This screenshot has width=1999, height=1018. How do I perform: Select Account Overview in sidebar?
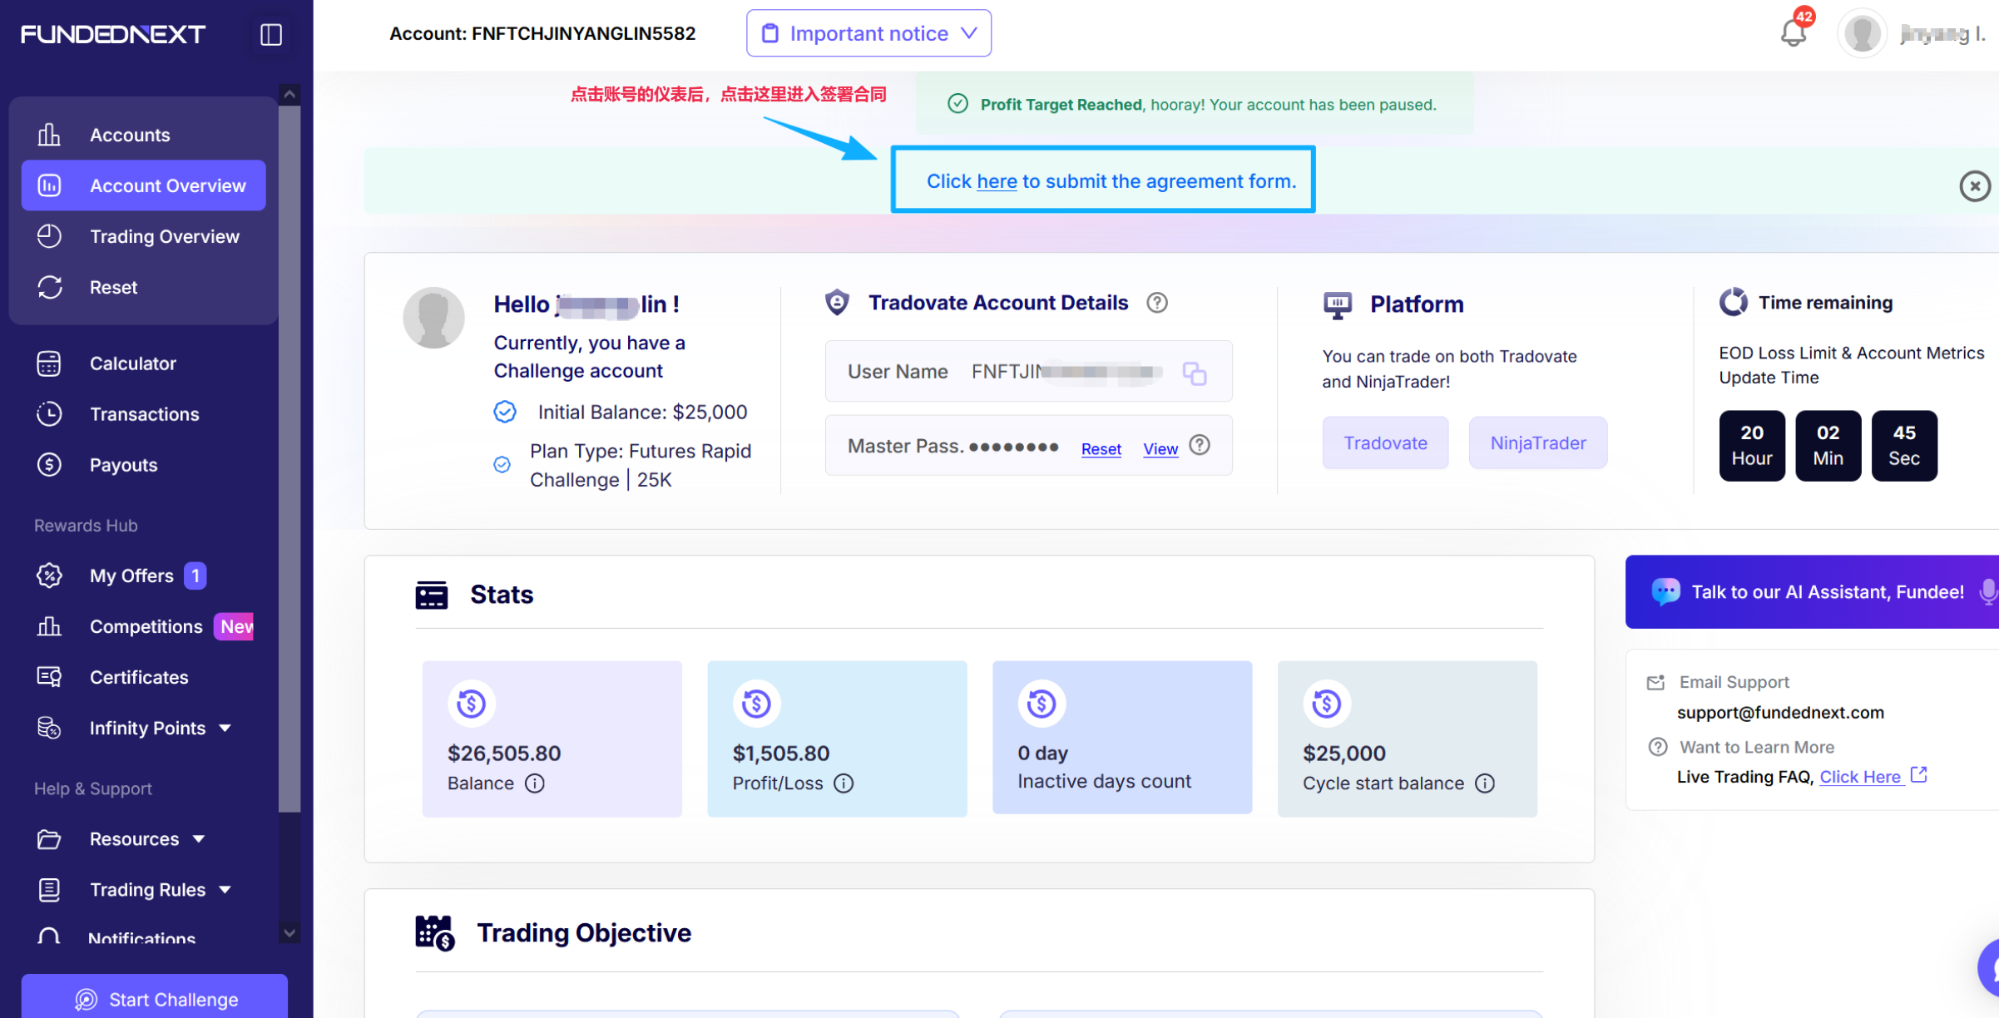point(143,185)
